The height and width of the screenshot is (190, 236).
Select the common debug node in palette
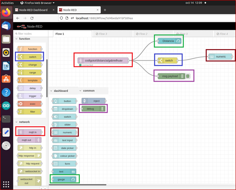(93, 109)
